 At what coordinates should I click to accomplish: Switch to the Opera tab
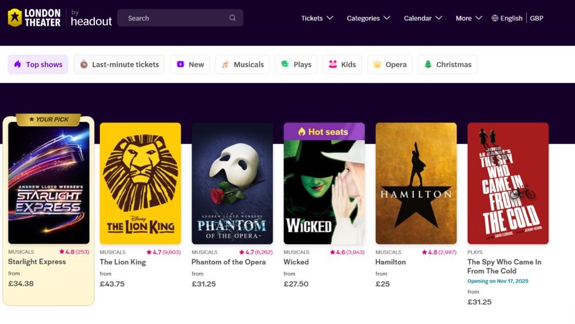click(x=390, y=65)
